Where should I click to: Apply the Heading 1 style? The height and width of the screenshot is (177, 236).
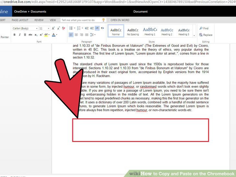[x=150, y=32]
